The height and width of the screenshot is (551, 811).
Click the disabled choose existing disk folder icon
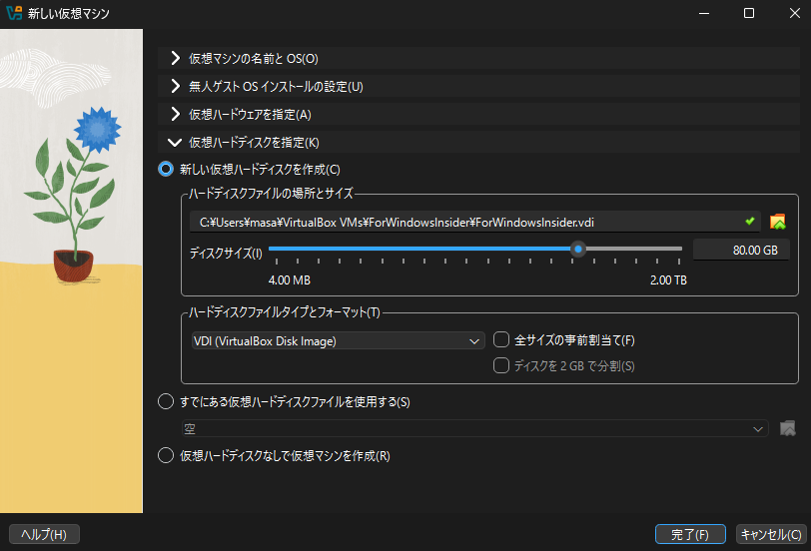787,428
